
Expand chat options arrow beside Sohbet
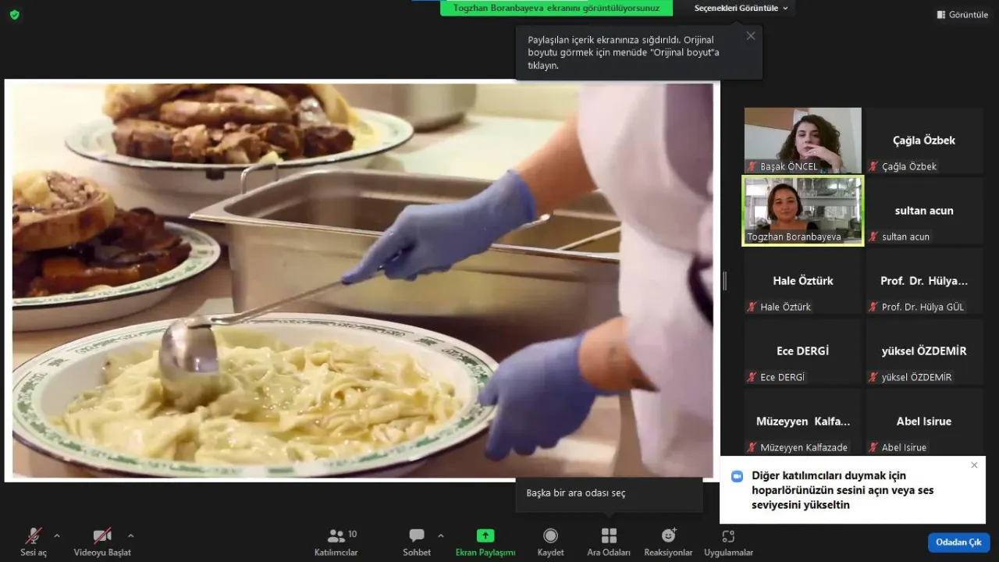point(441,536)
